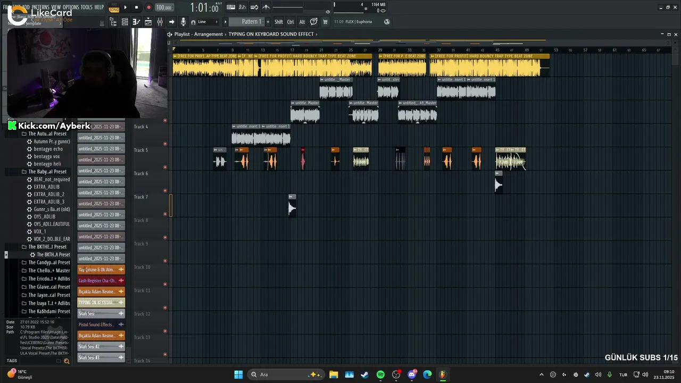Click the help bubble icon beside Alt
This screenshot has height=383, width=681.
[314, 22]
